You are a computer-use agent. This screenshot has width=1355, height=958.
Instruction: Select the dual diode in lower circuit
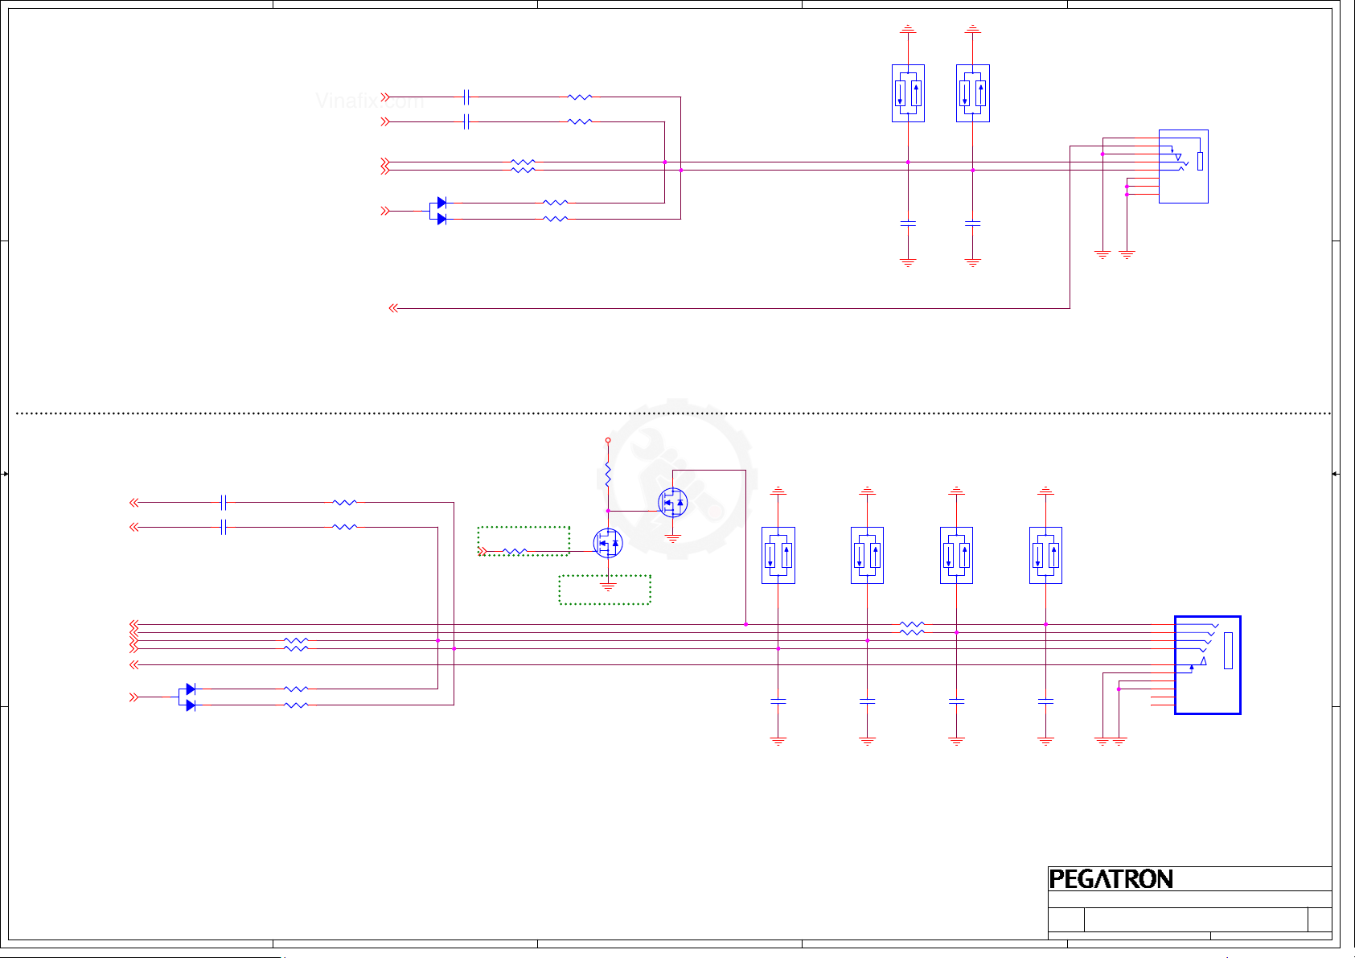187,697
